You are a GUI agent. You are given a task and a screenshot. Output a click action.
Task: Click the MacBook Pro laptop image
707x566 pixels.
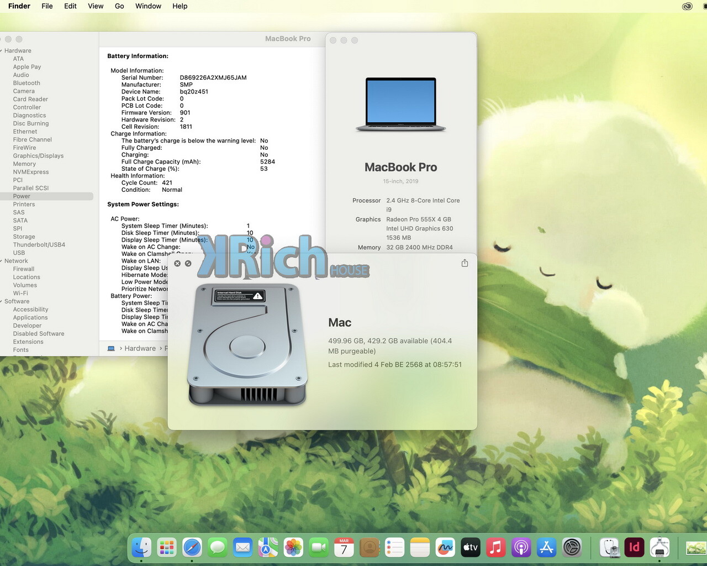(401, 104)
